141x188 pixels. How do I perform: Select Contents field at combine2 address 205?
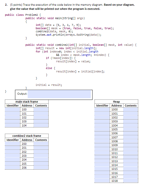(41, 163)
